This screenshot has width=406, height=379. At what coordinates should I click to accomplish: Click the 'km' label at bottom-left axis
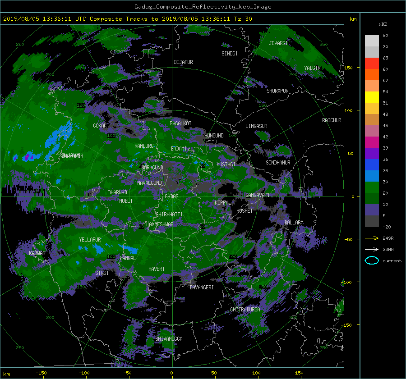pyautogui.click(x=6, y=374)
